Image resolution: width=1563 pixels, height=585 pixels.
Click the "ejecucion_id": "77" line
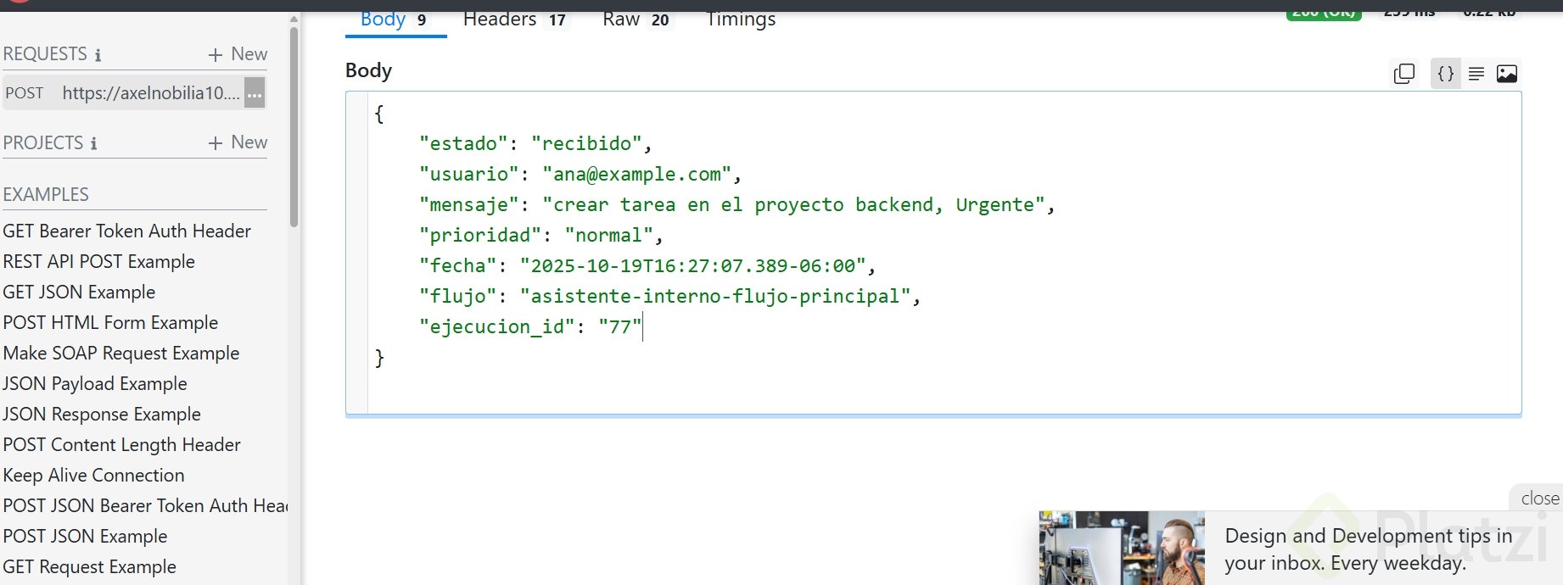click(531, 326)
